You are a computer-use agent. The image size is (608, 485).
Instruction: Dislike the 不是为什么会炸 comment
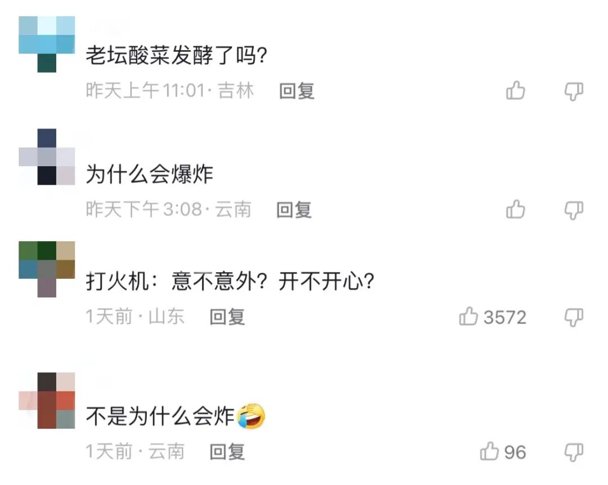574,452
